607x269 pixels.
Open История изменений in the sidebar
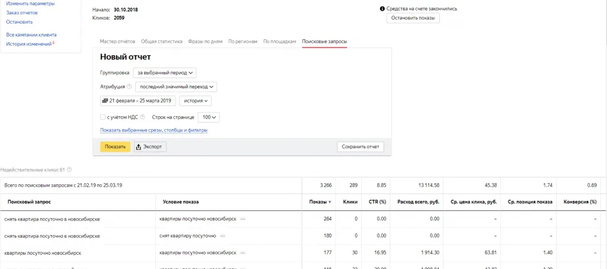coord(29,44)
